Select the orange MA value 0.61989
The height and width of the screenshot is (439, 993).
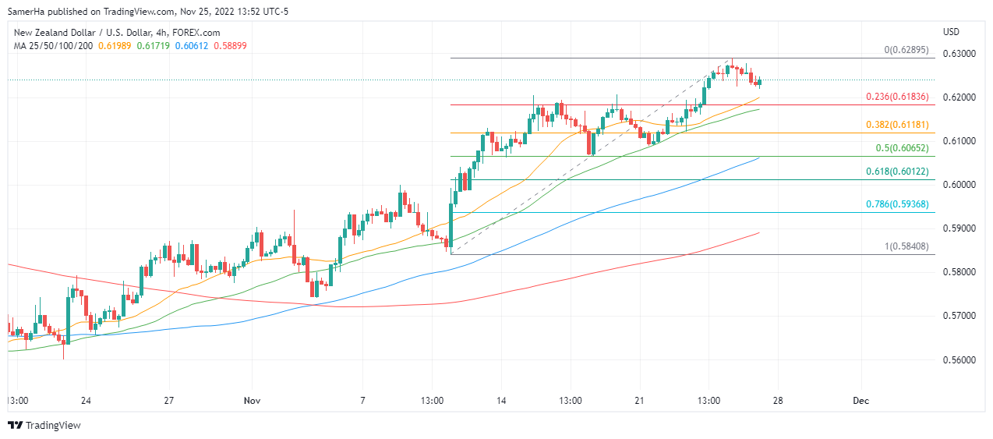115,46
